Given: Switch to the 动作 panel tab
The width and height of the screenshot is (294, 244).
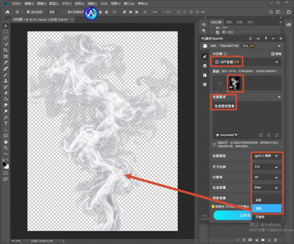Looking at the screenshot, I should (250, 22).
